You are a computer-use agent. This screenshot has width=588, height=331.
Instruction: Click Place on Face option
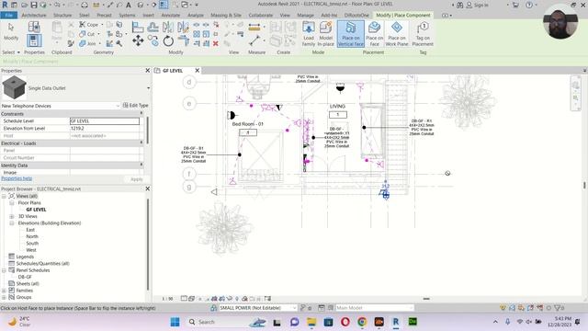pos(374,34)
